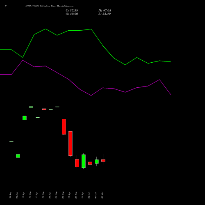The height and width of the screenshot is (205, 205).
Task: Select the candle body above 16 Sep
Action: click(31, 107)
